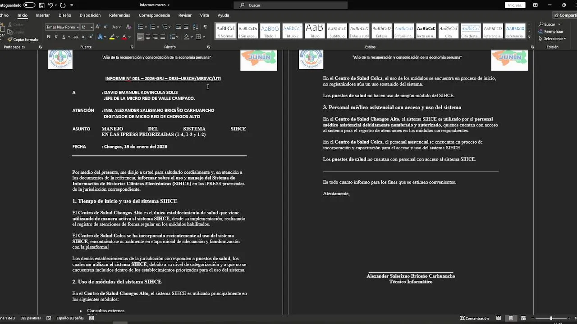Redo the last action
The width and height of the screenshot is (577, 324).
pos(63,5)
